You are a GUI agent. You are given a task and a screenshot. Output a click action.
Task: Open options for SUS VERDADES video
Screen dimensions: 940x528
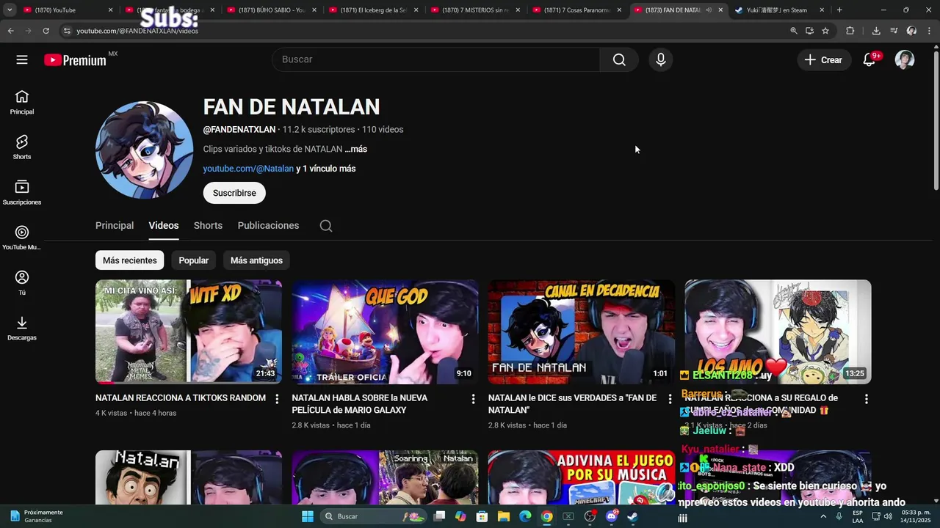(670, 399)
